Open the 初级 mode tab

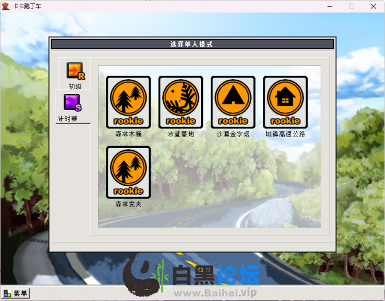tap(74, 74)
